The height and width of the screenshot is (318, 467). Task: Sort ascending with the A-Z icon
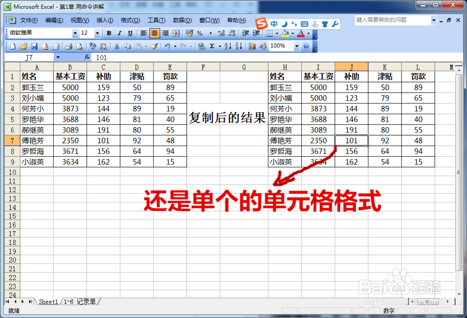click(x=228, y=46)
